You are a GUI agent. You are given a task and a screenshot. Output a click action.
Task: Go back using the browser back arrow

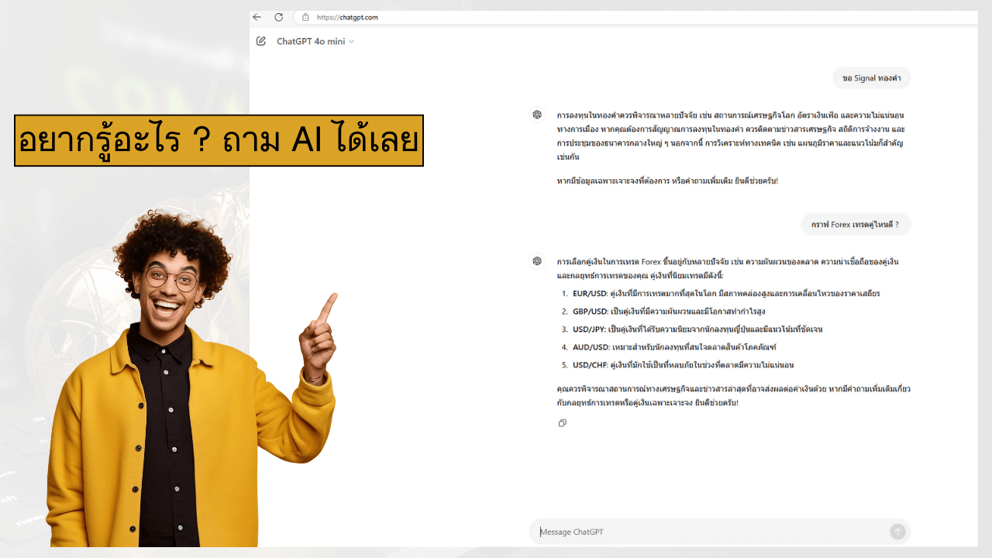click(x=257, y=17)
